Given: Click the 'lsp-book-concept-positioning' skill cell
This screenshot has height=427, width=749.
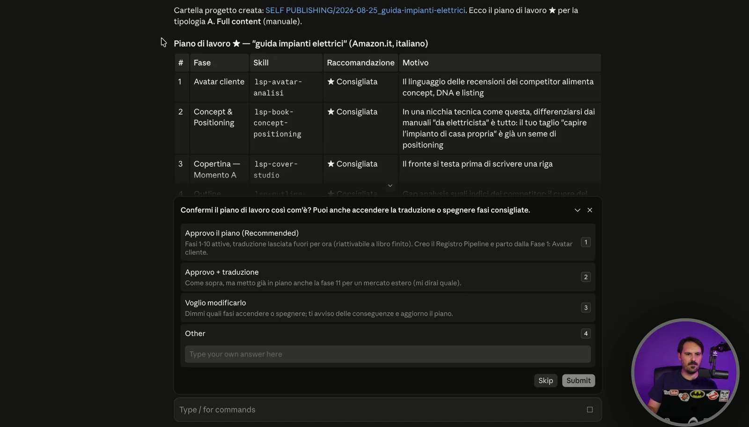Looking at the screenshot, I should point(286,128).
